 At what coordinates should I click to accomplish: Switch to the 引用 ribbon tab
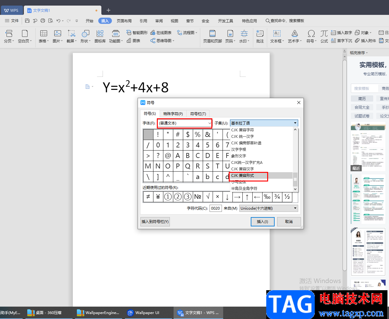(x=144, y=21)
